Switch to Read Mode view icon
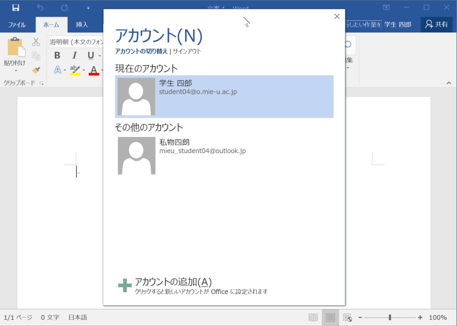 point(313,318)
